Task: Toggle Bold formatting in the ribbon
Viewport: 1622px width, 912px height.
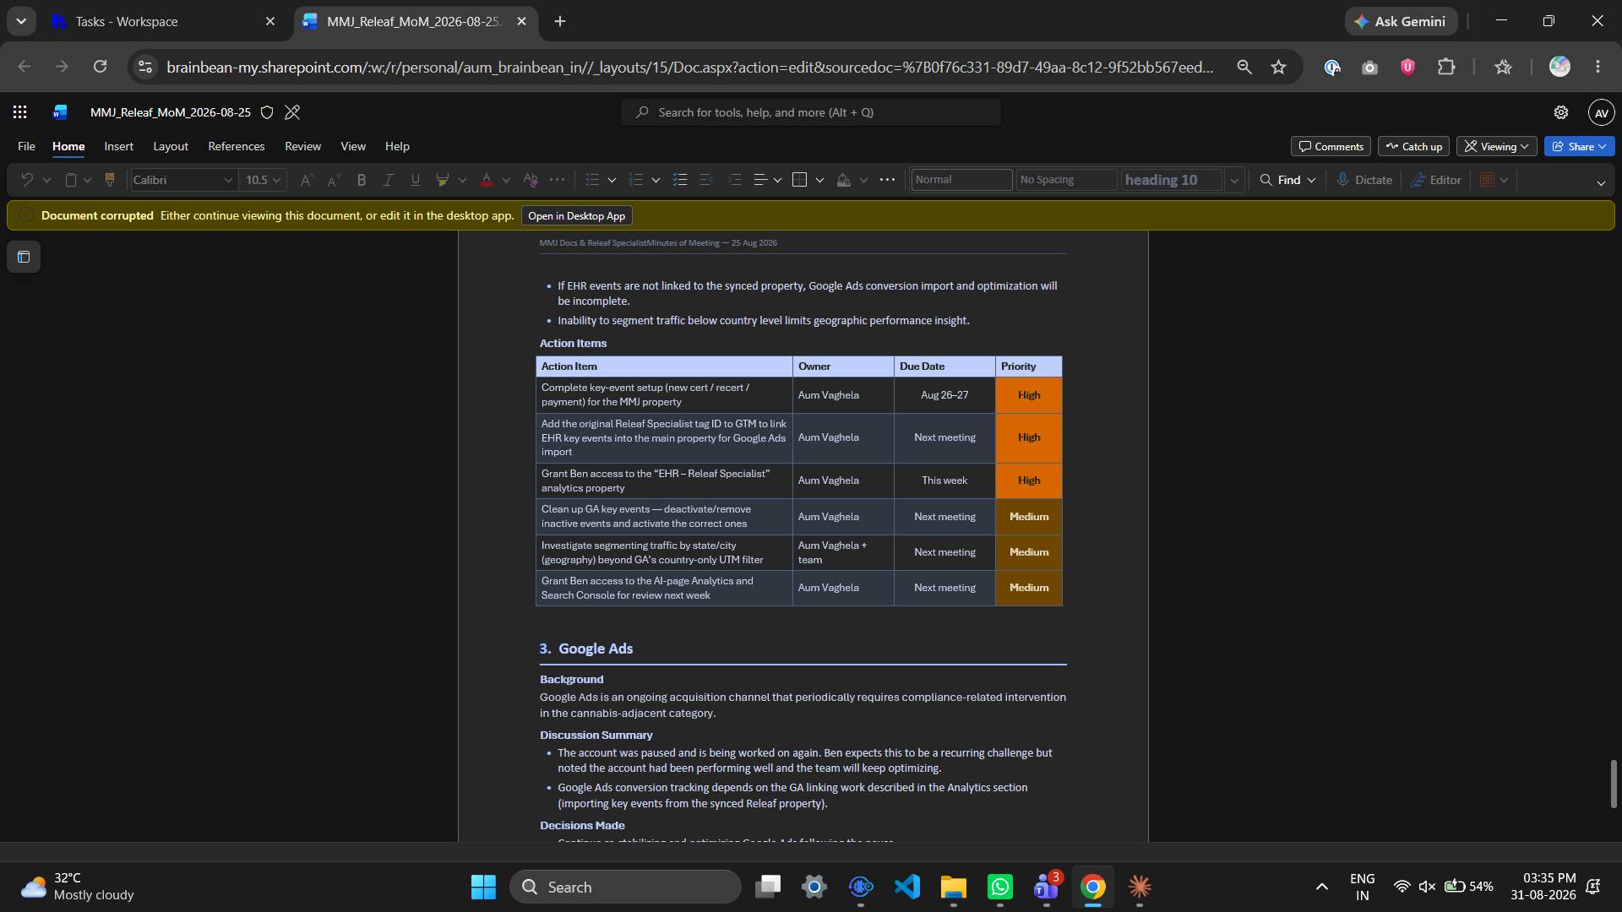Action: click(x=362, y=180)
